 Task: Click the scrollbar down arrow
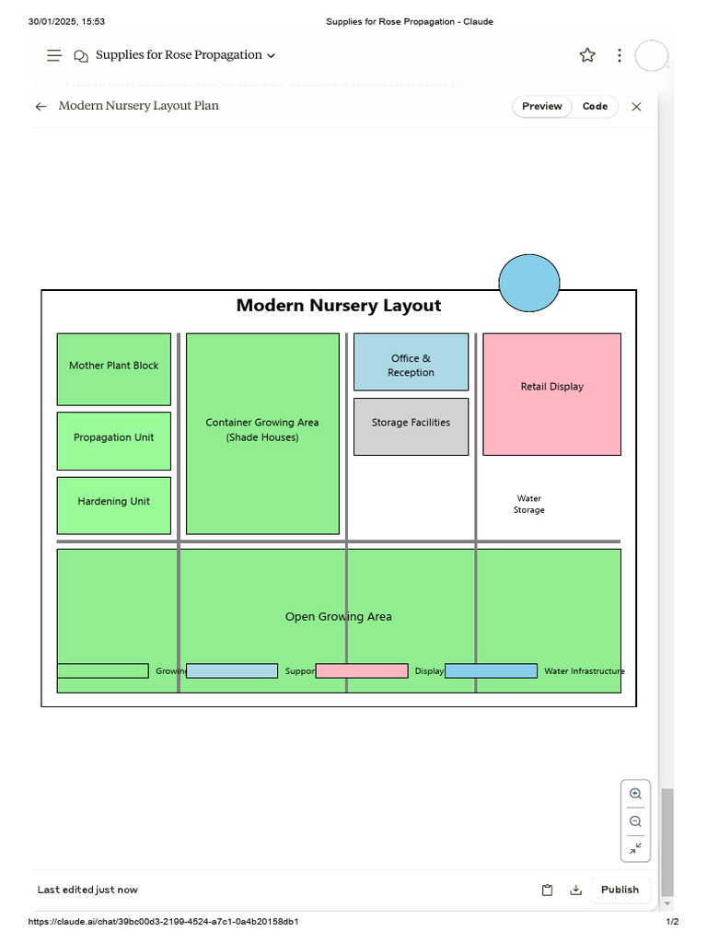click(x=666, y=904)
